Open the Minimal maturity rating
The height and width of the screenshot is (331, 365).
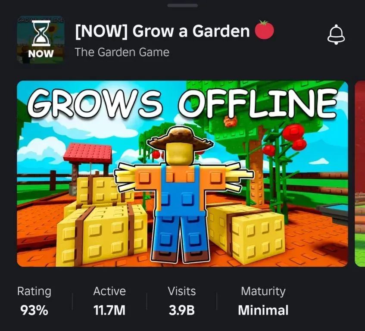[263, 310]
